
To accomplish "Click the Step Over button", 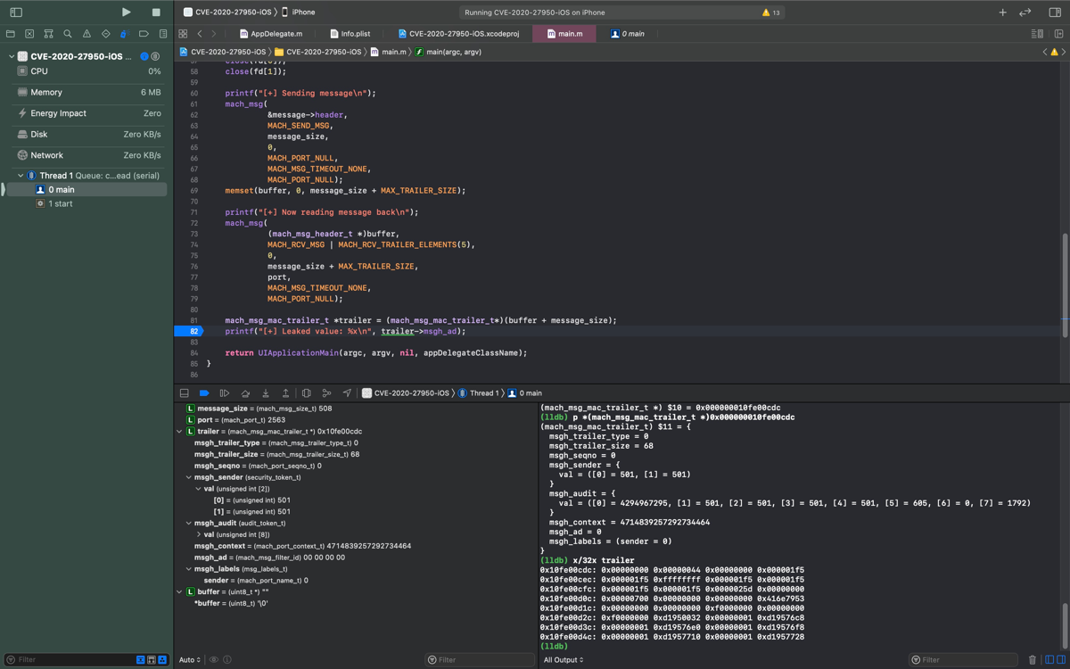I will [x=245, y=392].
